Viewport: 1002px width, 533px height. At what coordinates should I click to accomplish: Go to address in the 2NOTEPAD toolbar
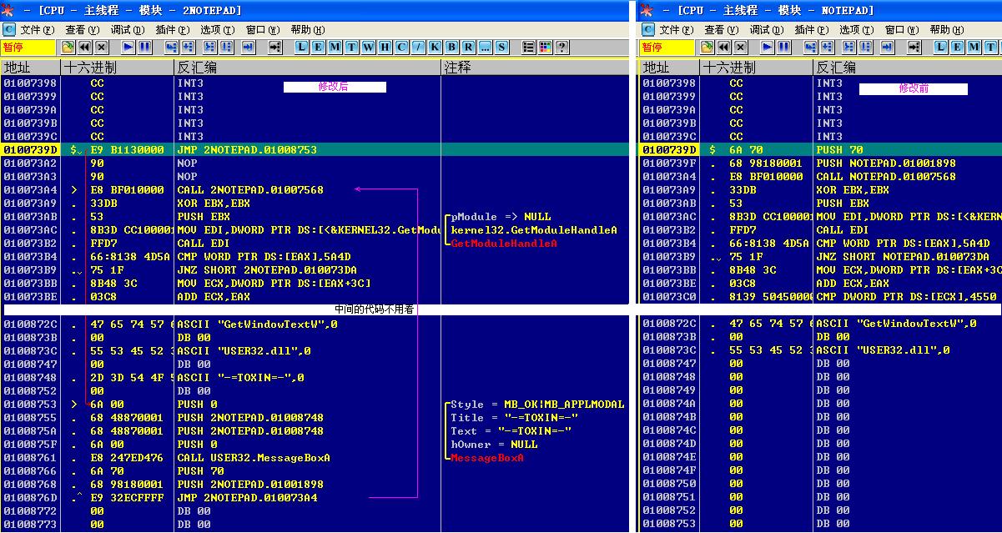275,48
